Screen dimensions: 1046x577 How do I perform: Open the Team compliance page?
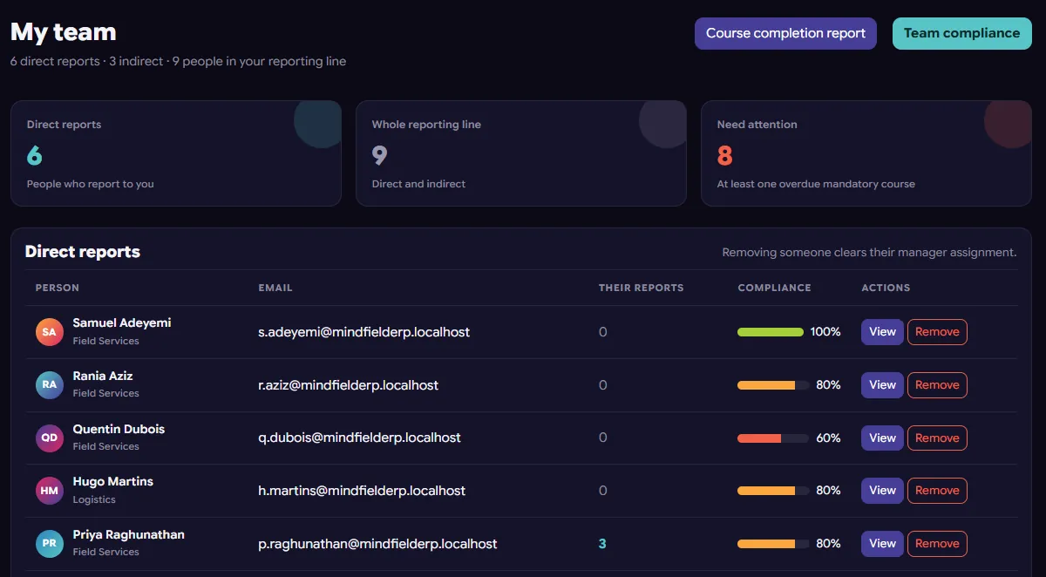pyautogui.click(x=961, y=33)
